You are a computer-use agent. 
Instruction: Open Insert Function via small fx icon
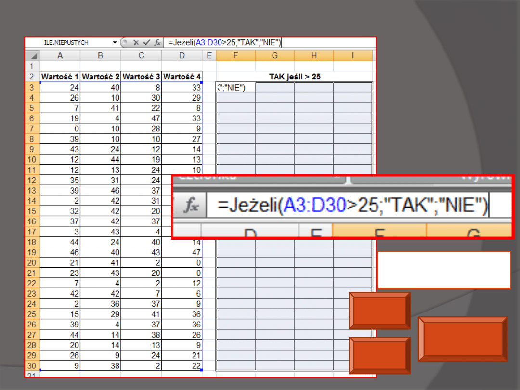pos(157,43)
